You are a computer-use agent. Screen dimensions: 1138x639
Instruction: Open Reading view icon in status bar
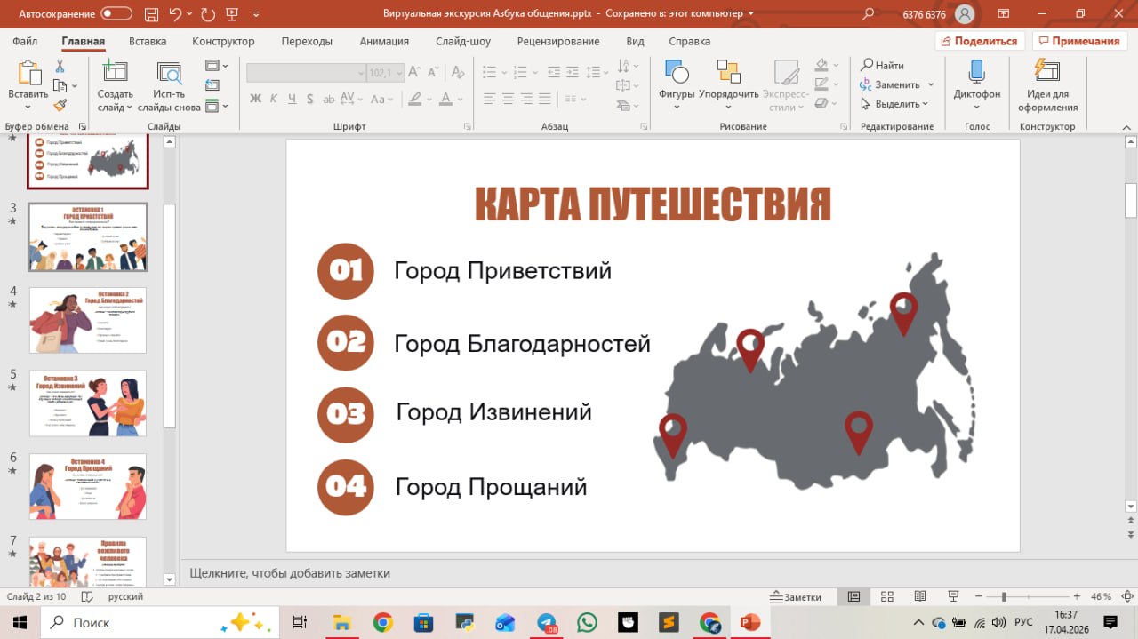pyautogui.click(x=920, y=596)
